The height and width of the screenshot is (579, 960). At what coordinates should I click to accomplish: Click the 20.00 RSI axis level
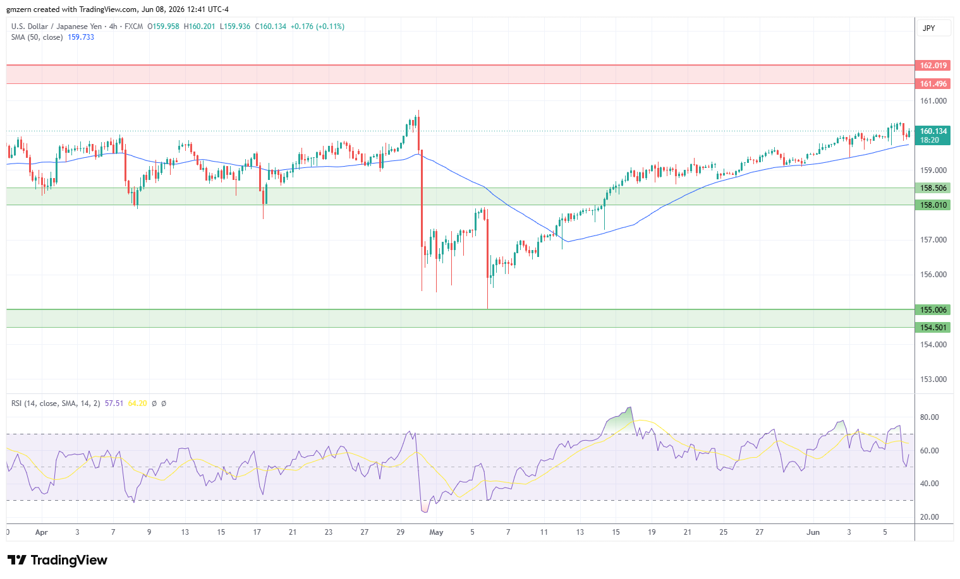[x=929, y=517]
